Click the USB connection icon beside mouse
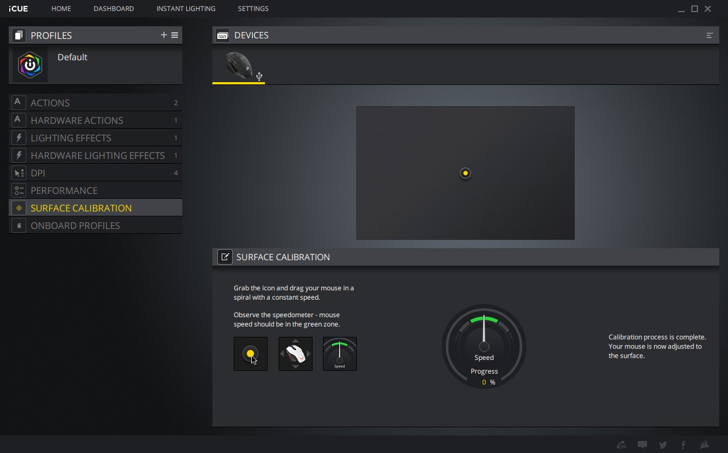 point(259,76)
